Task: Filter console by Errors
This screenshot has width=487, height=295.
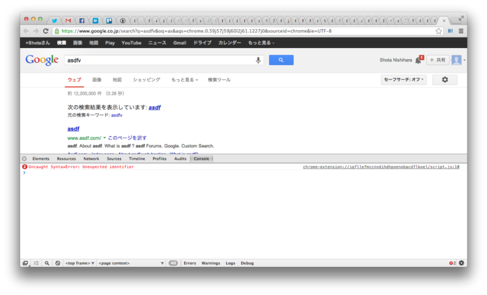Action: 190,263
